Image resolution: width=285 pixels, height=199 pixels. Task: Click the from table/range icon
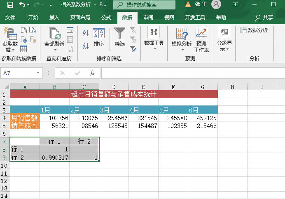point(23,49)
